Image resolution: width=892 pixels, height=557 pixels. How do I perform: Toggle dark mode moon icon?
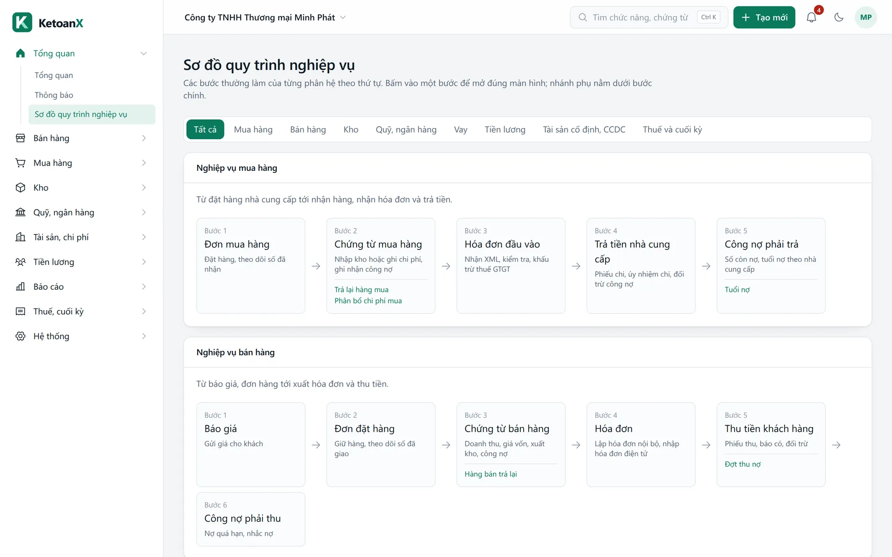pos(839,17)
